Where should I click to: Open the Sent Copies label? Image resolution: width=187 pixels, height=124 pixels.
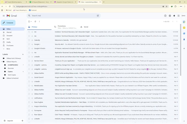click(x=12, y=75)
